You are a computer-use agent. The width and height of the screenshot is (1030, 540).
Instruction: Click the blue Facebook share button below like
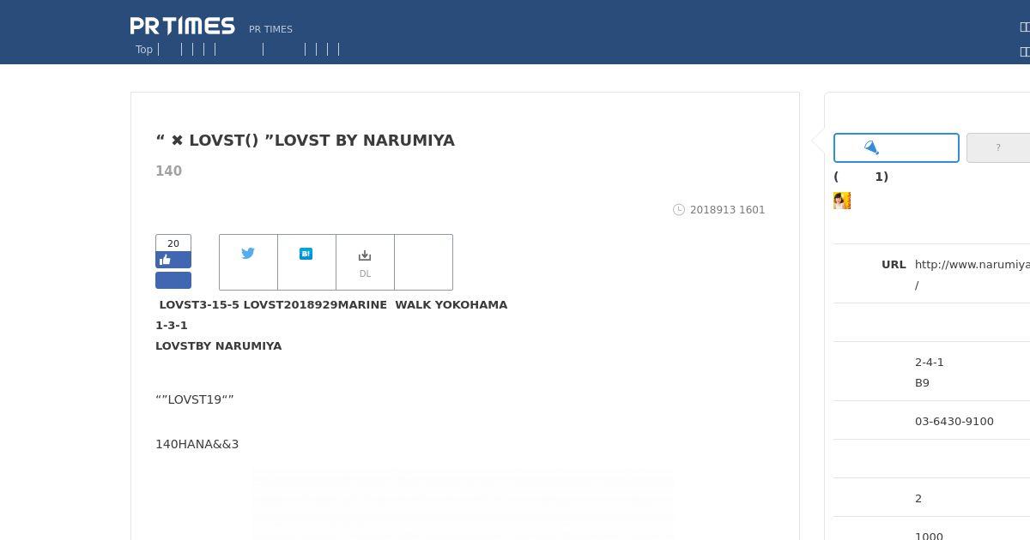[173, 280]
